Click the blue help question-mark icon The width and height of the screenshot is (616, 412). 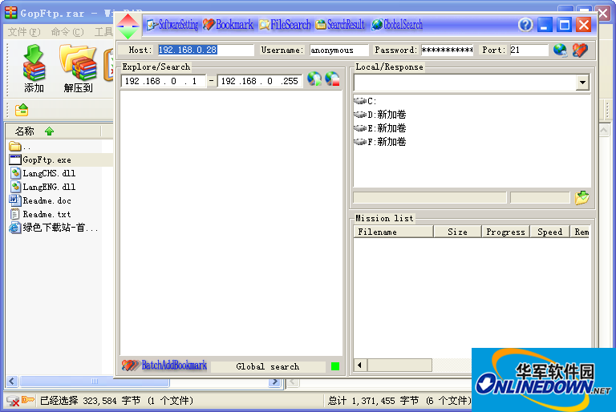(525, 25)
